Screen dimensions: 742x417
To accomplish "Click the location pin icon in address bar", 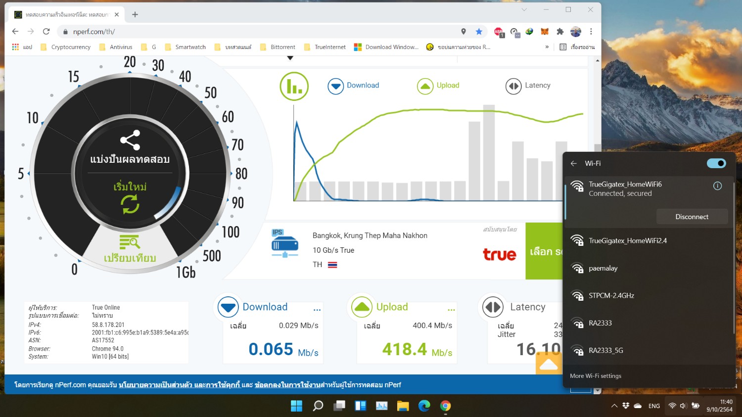I will pos(464,32).
